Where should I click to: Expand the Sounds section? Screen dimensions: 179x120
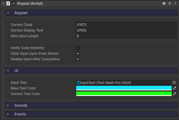pos(8,105)
